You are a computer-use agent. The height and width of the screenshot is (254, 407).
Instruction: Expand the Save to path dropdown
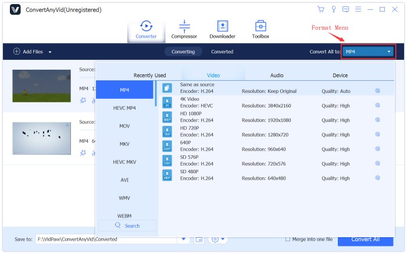[x=184, y=239]
